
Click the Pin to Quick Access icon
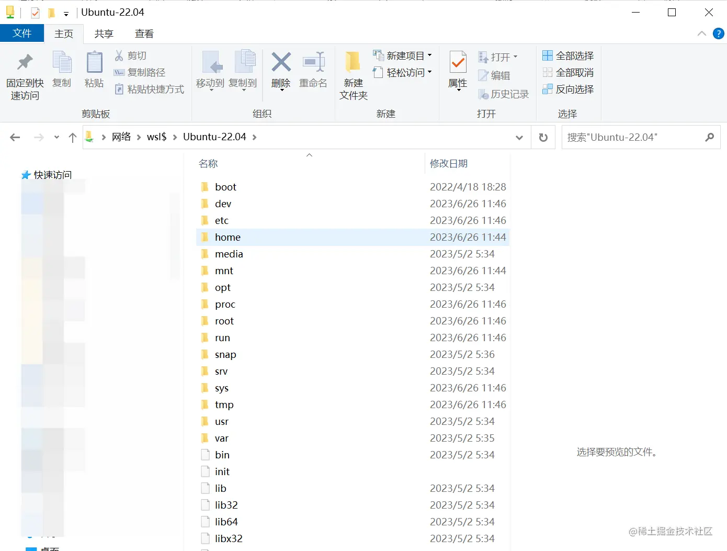(25, 62)
